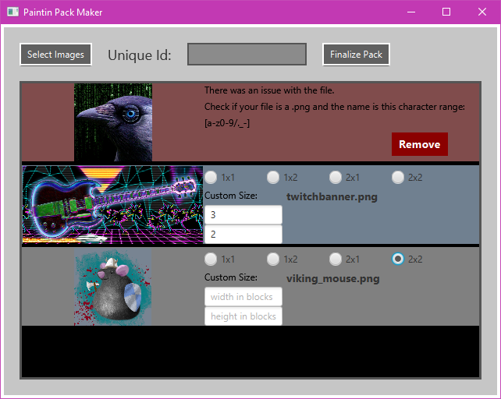This screenshot has height=399, width=501.
Task: Click the viking mouse thumbnail
Action: coord(113,287)
